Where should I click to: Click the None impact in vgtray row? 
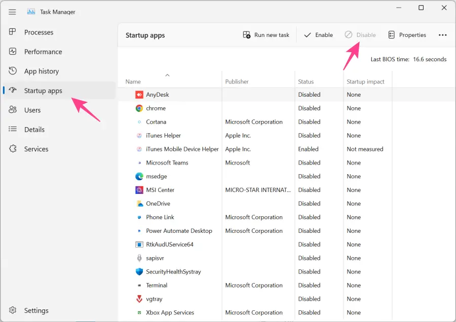point(354,299)
